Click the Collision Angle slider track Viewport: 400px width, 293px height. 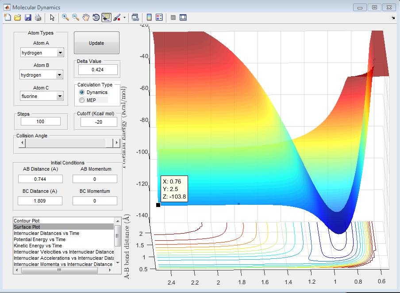coord(66,143)
